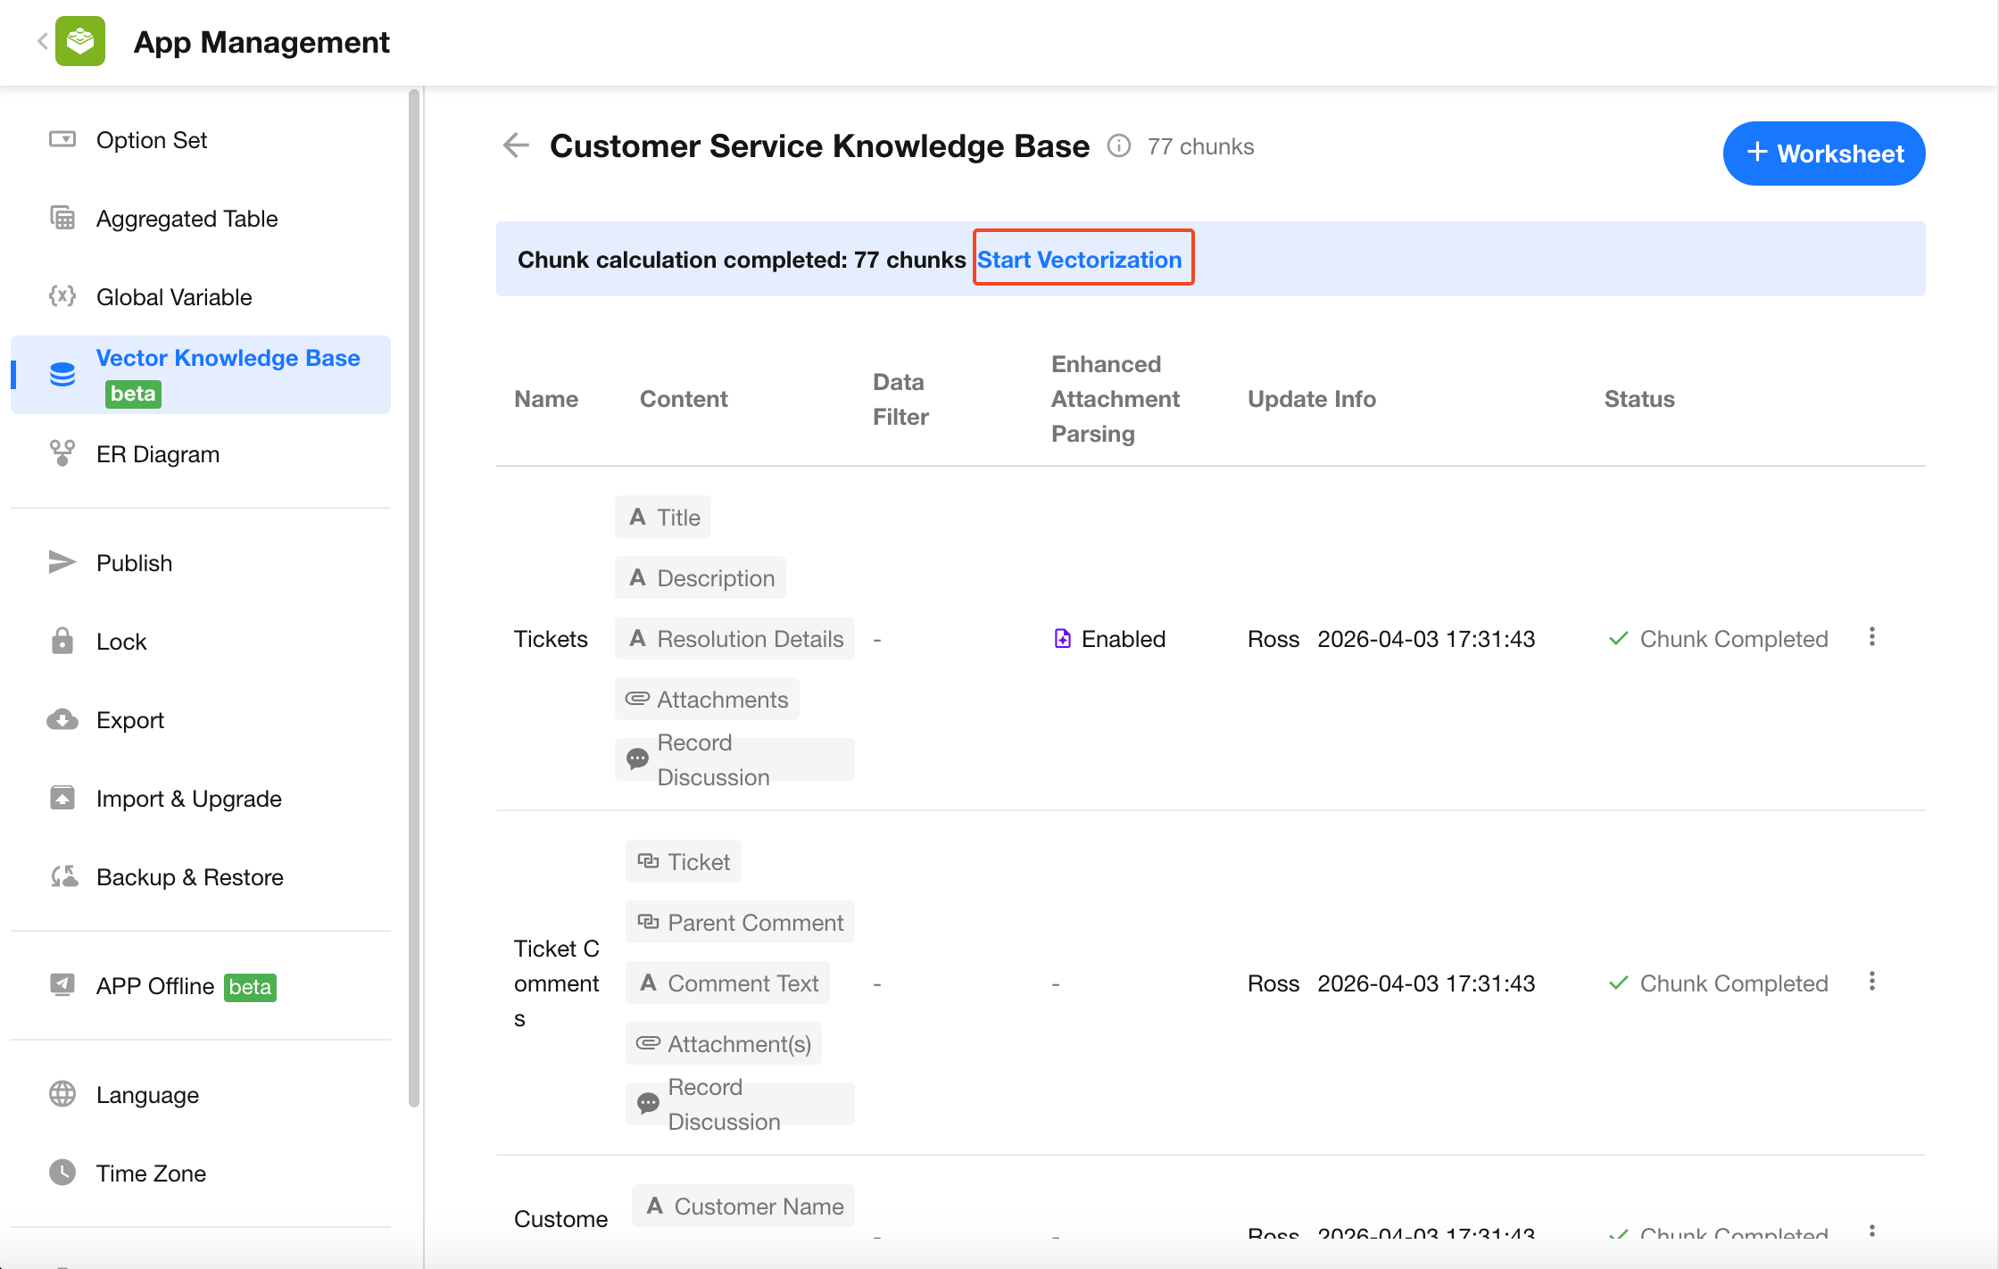Click Start Vectorization link

click(1079, 259)
